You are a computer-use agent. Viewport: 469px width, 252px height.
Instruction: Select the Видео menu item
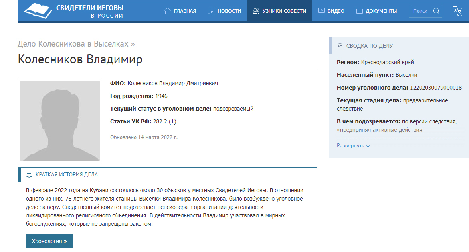coord(336,11)
